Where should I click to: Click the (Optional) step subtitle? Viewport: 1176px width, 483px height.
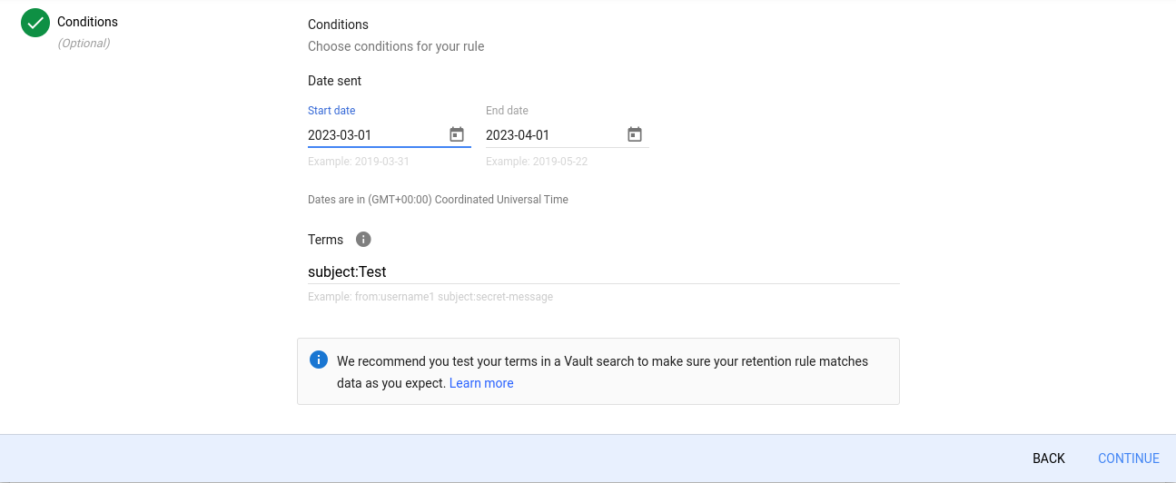[x=84, y=43]
